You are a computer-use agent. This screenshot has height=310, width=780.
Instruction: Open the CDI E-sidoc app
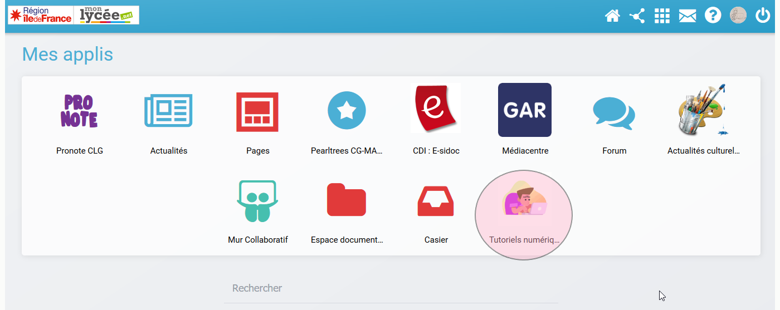[436, 110]
